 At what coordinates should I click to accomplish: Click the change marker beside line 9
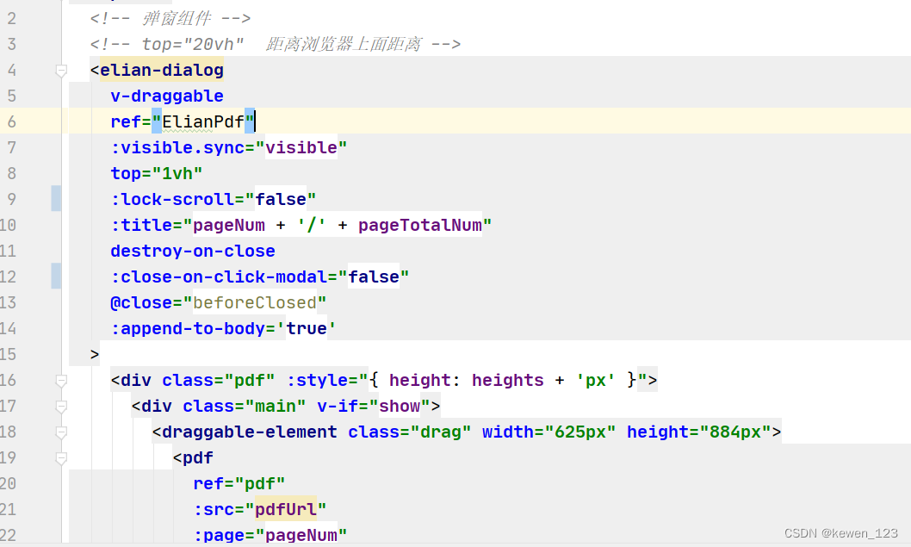pos(56,198)
